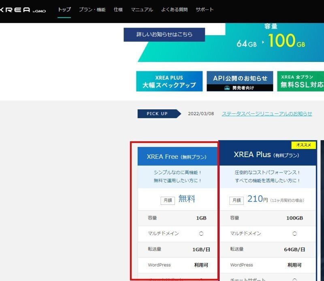Image resolution: width=324 pixels, height=281 pixels.
Task: Click WordPress 利用可 in XREA Plus
Action: pyautogui.click(x=294, y=265)
